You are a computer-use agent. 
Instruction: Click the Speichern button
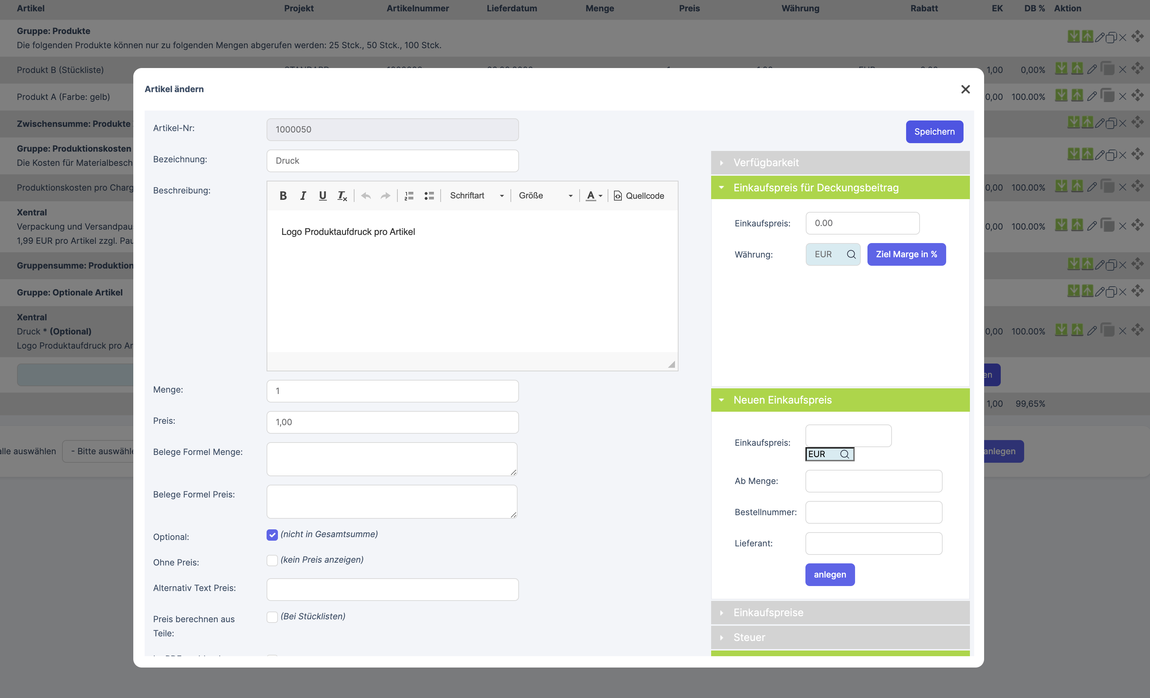click(x=934, y=132)
